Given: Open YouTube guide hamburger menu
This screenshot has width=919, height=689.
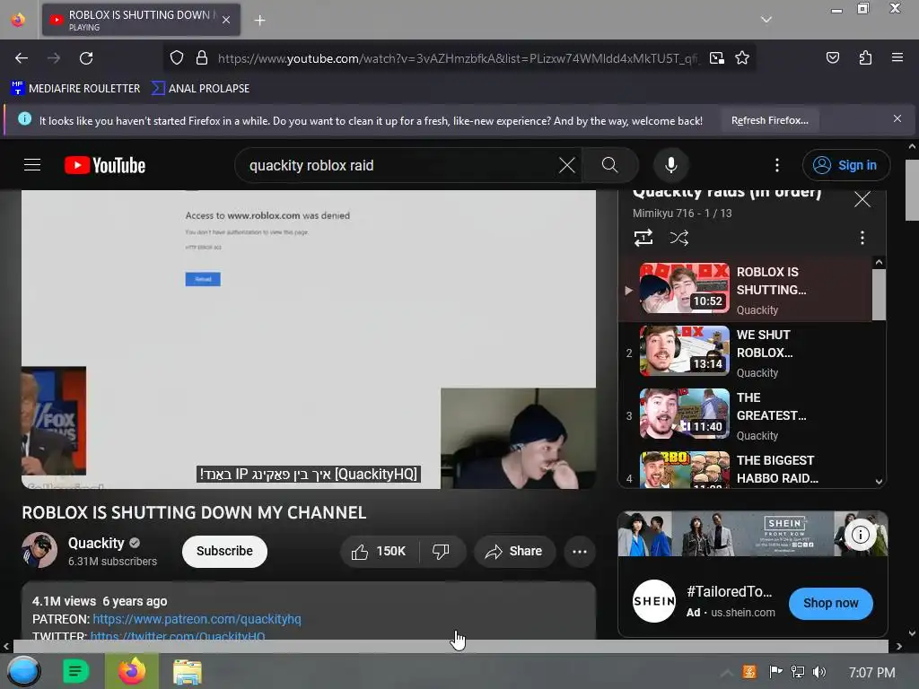Looking at the screenshot, I should [x=32, y=165].
